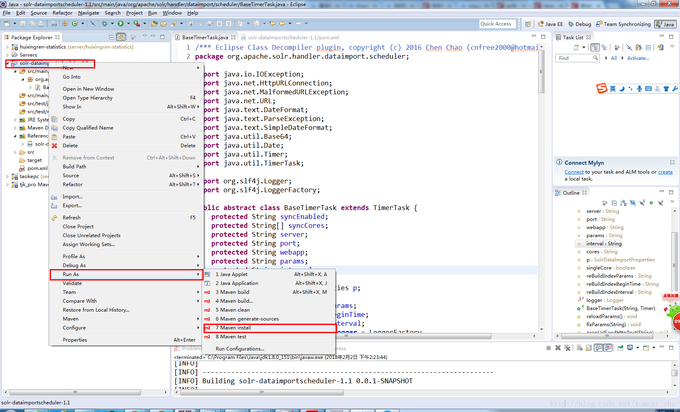This screenshot has height=412, width=680.
Task: Click the Activate... link in Task List
Action: pos(638,58)
